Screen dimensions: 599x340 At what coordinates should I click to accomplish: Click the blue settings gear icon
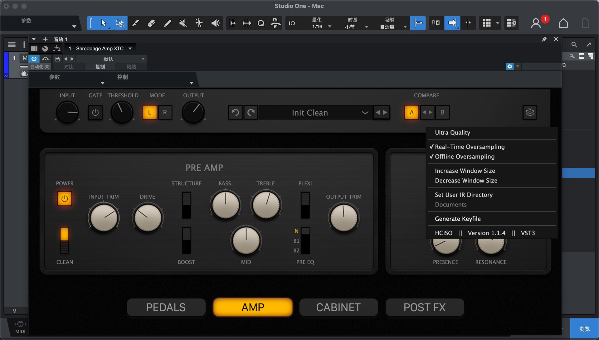(x=510, y=66)
